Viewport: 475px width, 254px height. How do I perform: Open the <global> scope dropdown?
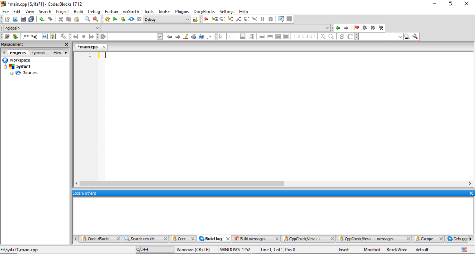click(97, 28)
